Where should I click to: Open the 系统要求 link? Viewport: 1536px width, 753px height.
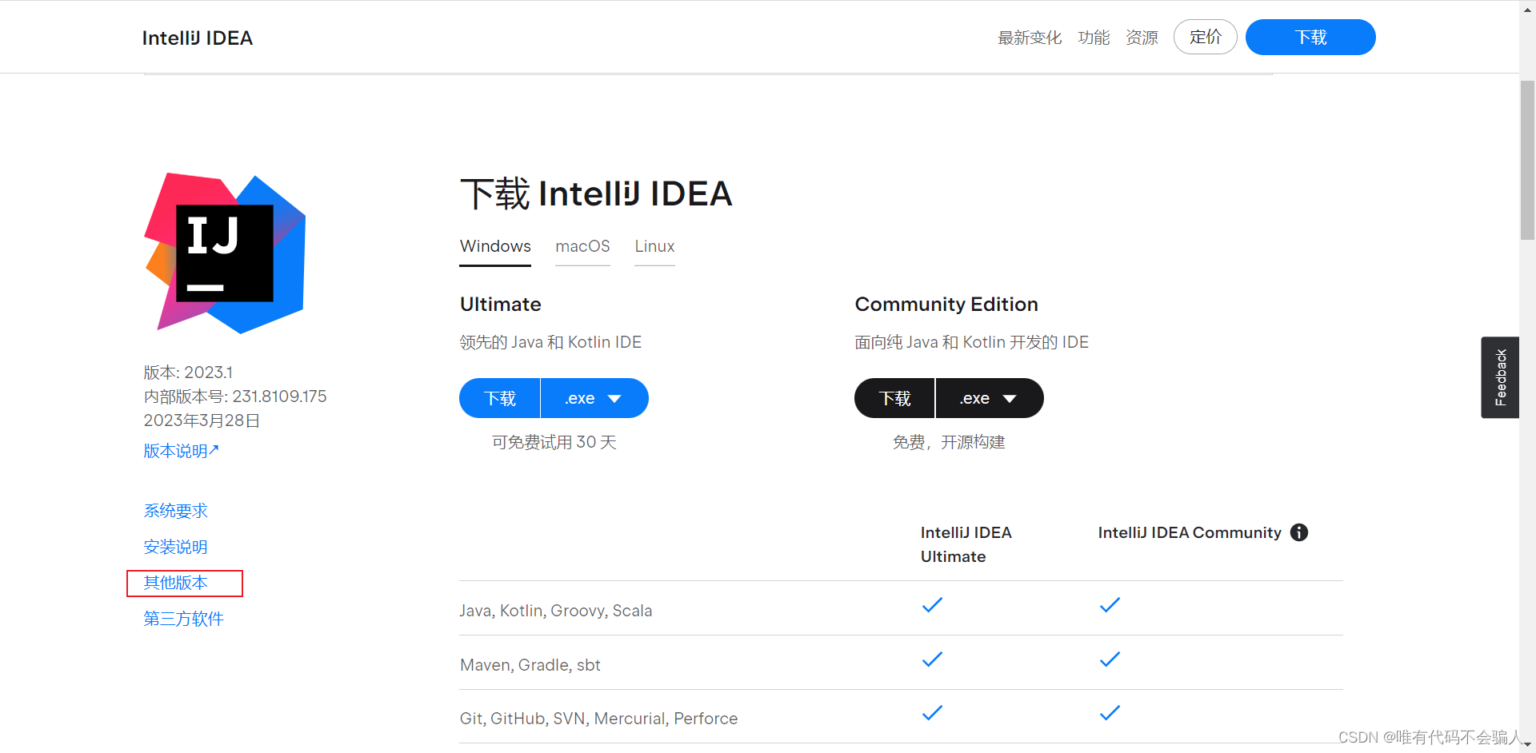tap(176, 511)
